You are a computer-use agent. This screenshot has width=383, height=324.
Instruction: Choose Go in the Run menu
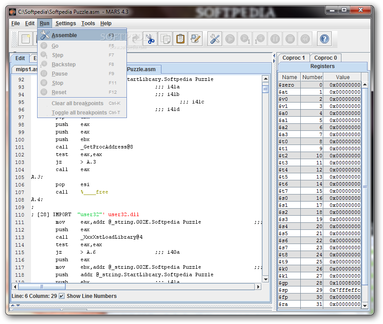(82, 46)
